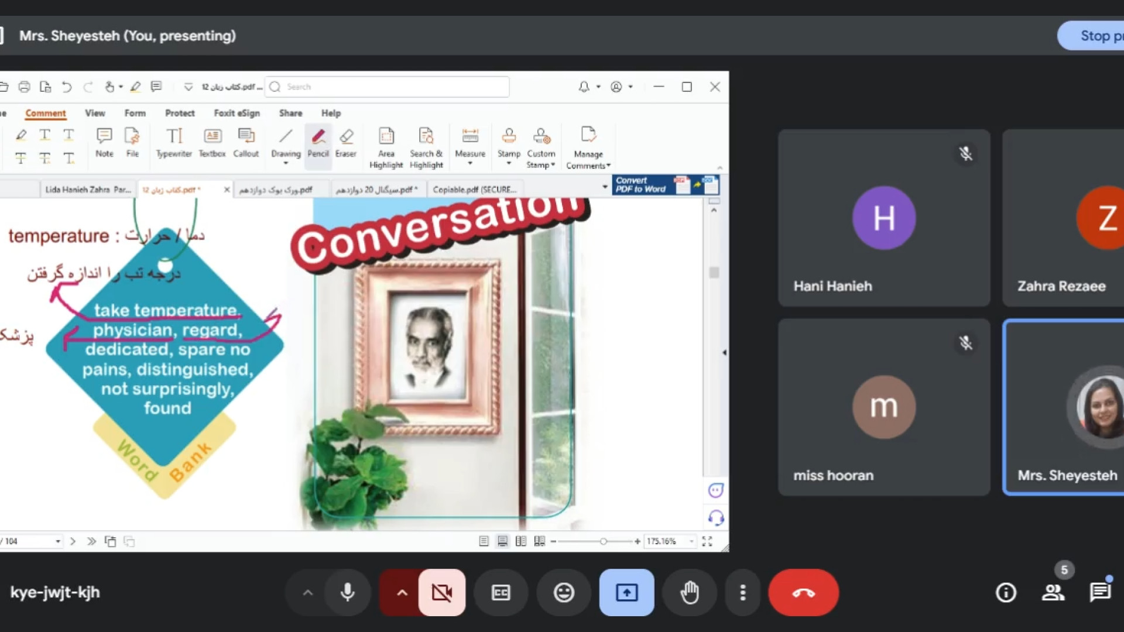Switch to the View ribbon tab
The image size is (1124, 632).
[x=95, y=113]
